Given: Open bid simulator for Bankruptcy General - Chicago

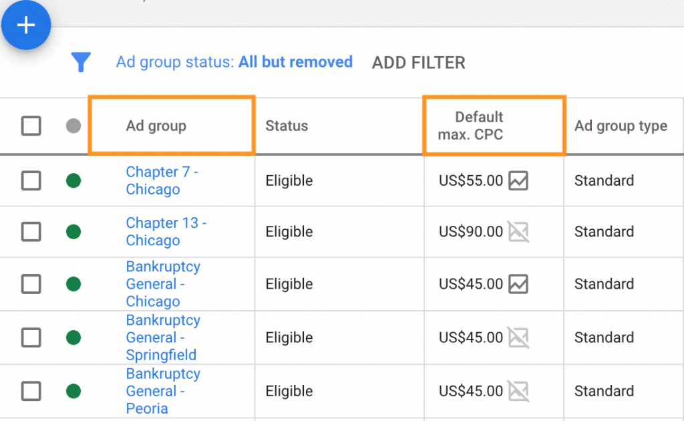Looking at the screenshot, I should tap(518, 284).
